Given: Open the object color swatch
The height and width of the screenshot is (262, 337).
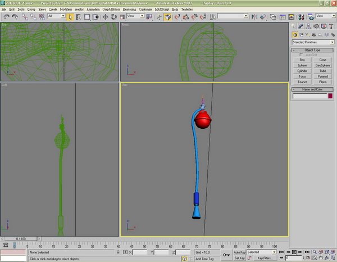Looking at the screenshot, I should pos(330,96).
